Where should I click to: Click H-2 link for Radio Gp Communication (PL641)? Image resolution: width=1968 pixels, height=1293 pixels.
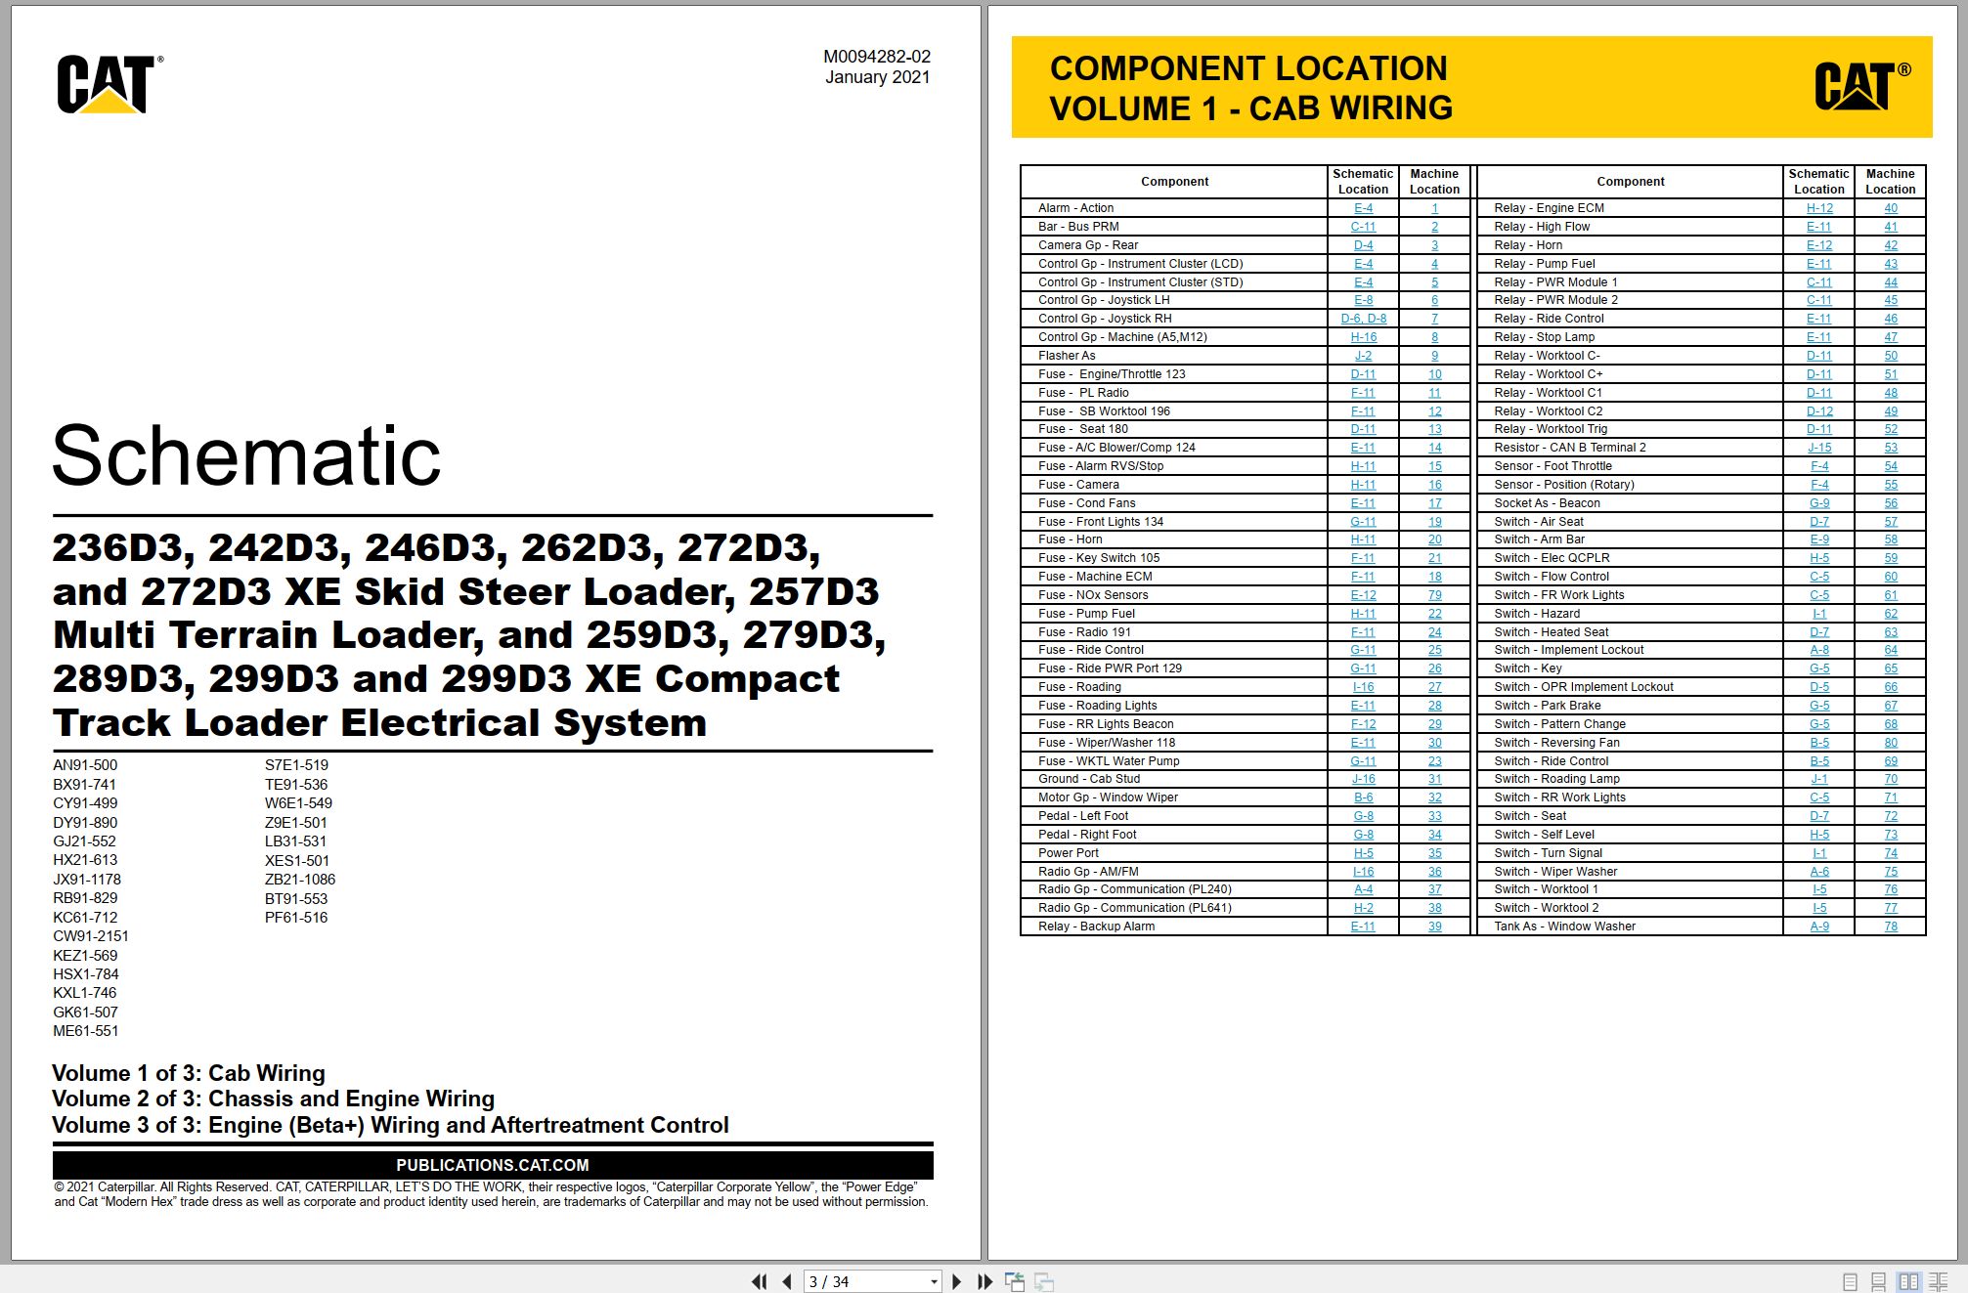(1363, 908)
